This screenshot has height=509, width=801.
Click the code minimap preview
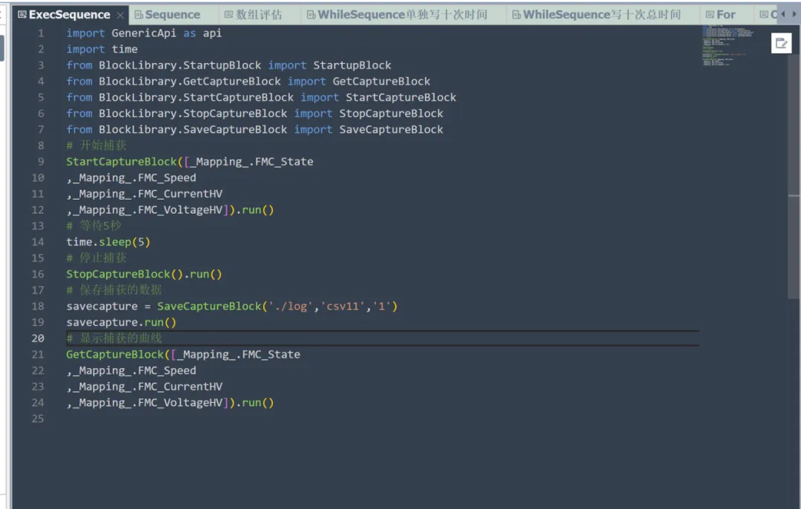[728, 46]
